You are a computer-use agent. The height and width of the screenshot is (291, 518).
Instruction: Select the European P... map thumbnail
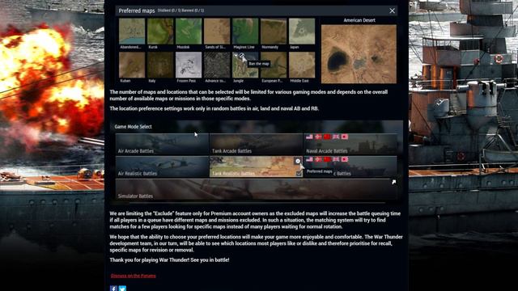tap(274, 65)
